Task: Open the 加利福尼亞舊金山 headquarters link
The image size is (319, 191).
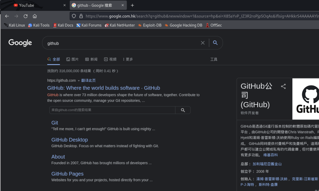Action: [x=267, y=164]
